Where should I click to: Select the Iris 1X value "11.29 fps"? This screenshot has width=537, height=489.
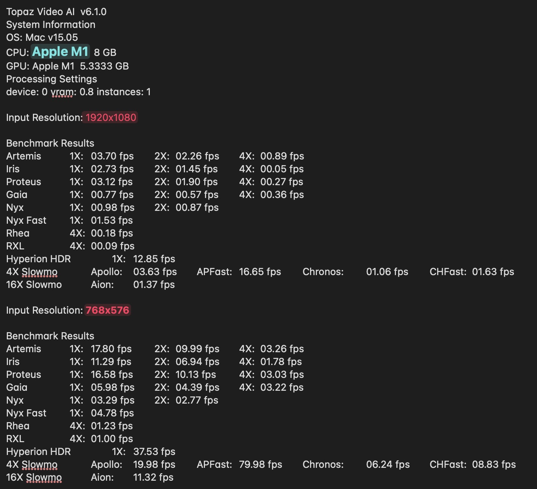(111, 362)
